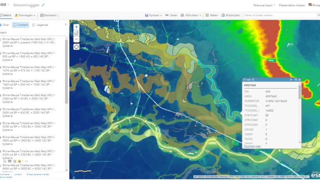Image resolution: width=320 pixels, height=180 pixels.
Task: Open more options for 4300 cal BP layer
Action: tap(26, 161)
